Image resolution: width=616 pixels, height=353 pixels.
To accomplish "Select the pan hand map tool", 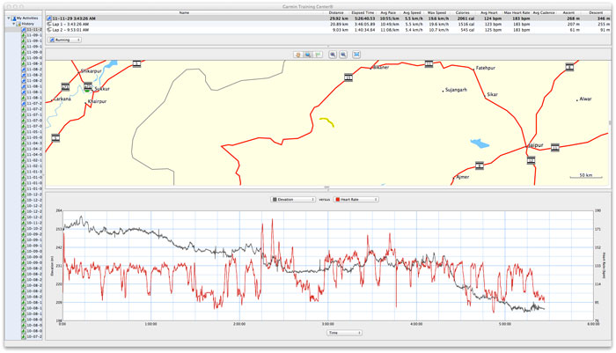I will 297,55.
